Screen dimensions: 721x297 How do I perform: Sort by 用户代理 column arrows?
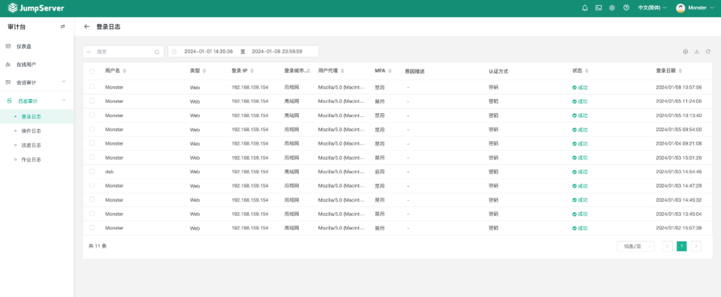[x=342, y=70]
